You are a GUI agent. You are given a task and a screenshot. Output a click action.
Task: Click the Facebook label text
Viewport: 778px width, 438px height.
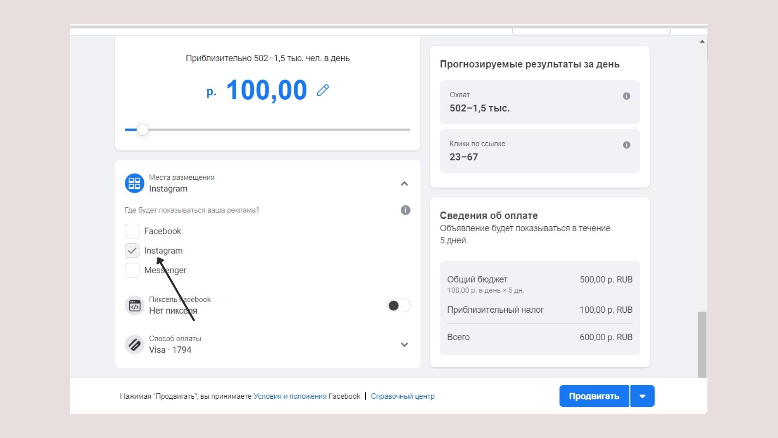click(x=162, y=231)
